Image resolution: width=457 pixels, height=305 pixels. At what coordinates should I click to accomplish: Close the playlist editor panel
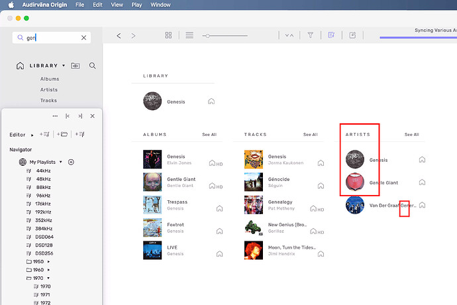click(92, 116)
